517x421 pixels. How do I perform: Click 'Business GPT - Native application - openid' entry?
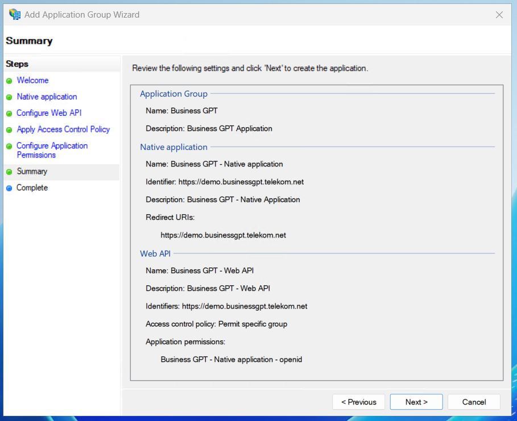click(x=231, y=360)
